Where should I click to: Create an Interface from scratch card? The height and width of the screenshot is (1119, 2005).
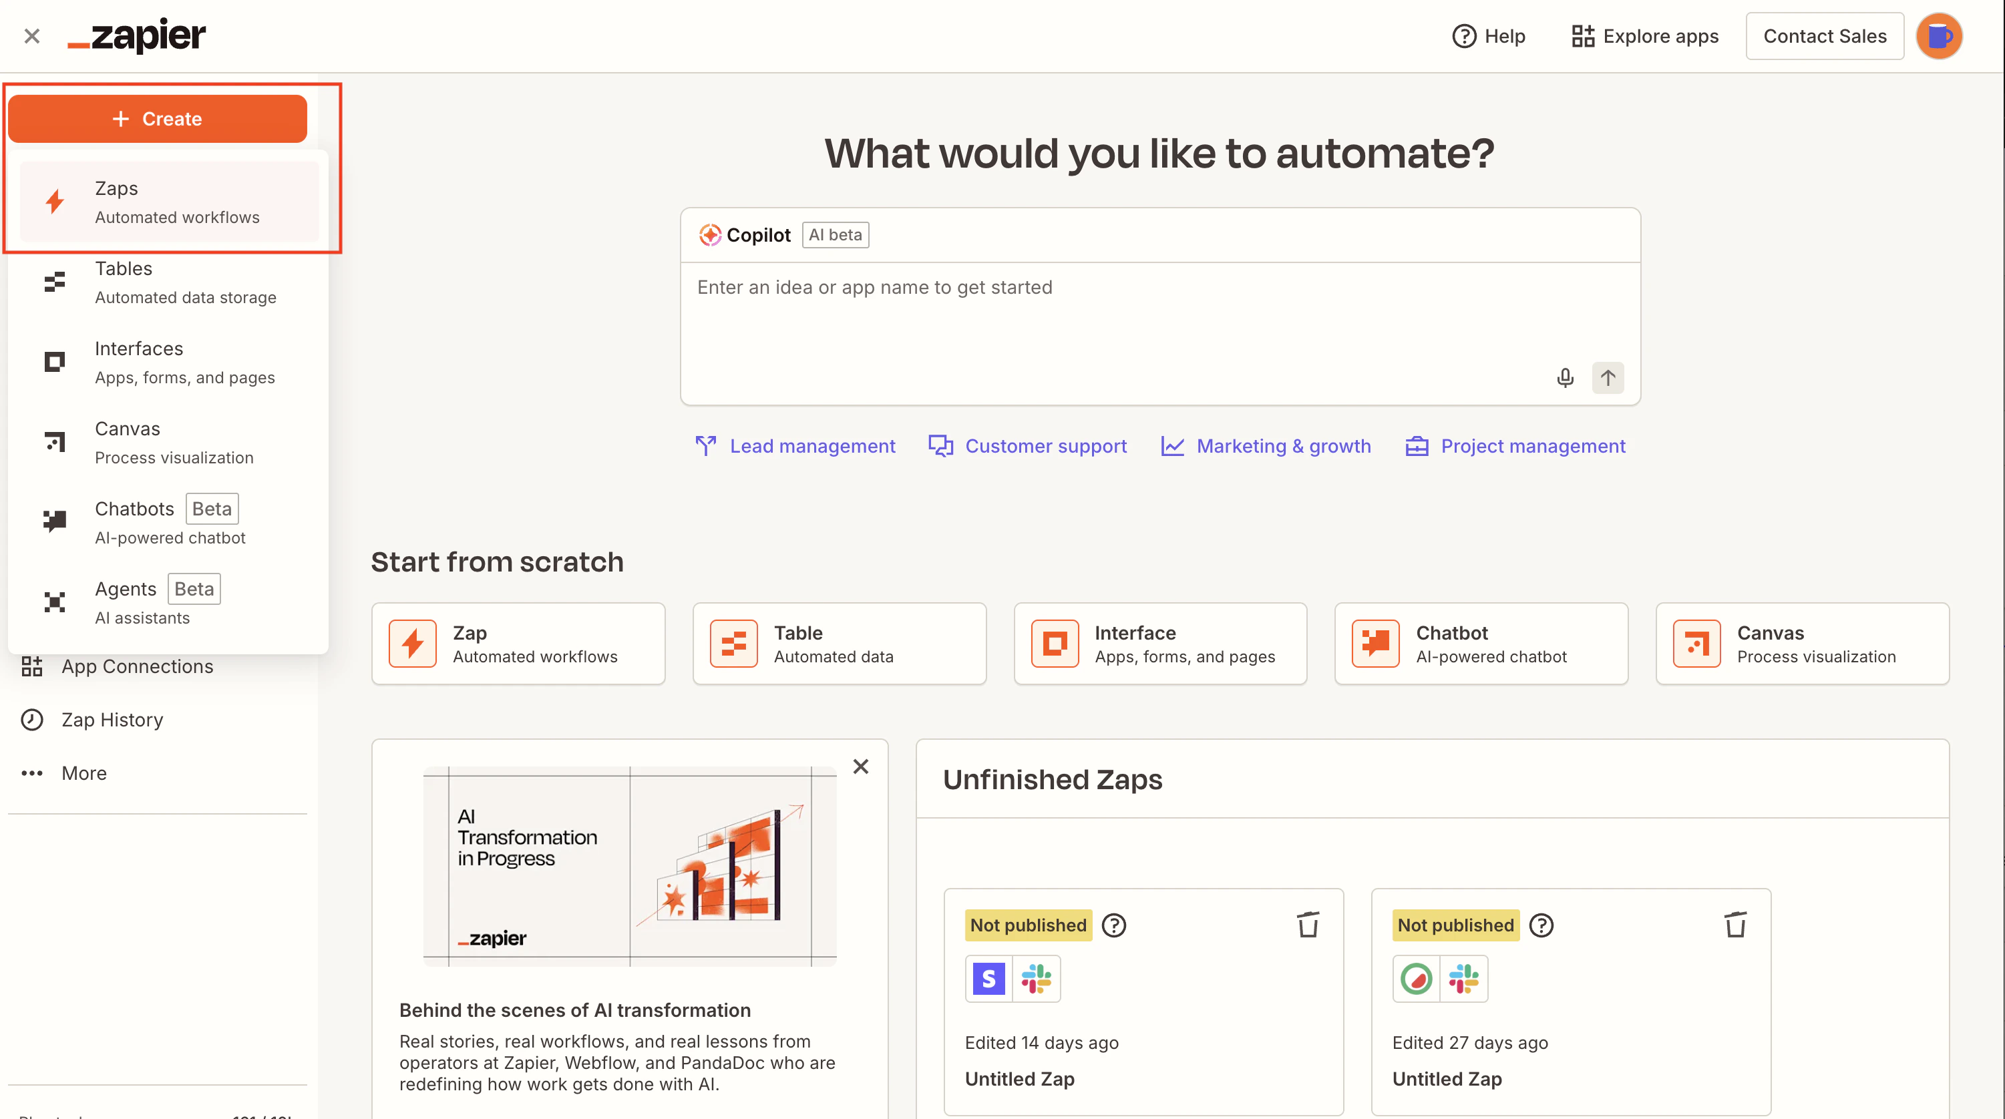(1159, 644)
